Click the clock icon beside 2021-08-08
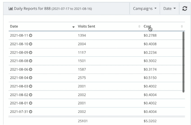The image size is (191, 125). (x=31, y=61)
